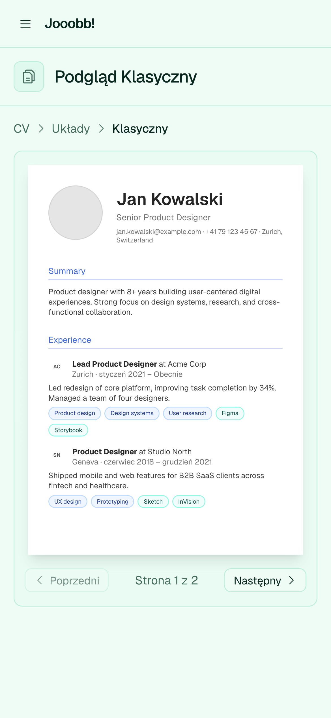Click the Figma skill tag
The width and height of the screenshot is (331, 718).
coord(230,413)
